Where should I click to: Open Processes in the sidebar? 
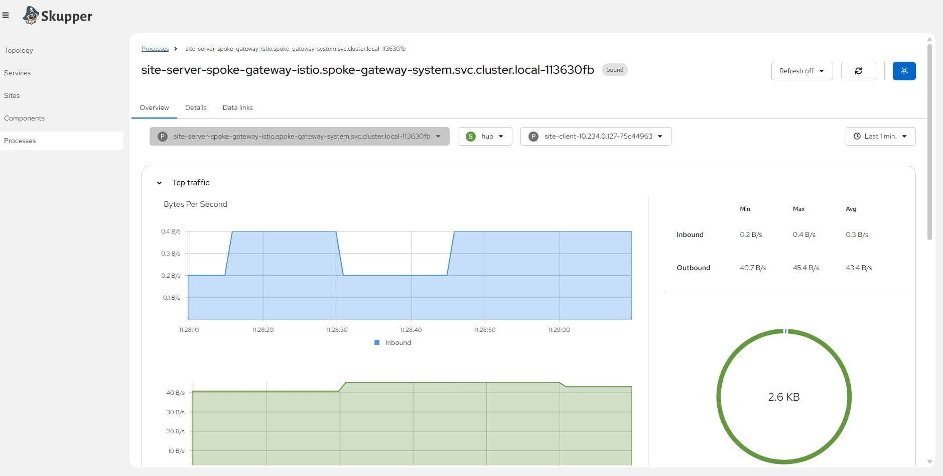[x=62, y=141]
